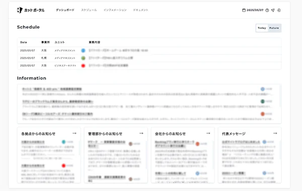Open the calendar icon beside 2025/05/07
The image size is (302, 191).
(244, 10)
